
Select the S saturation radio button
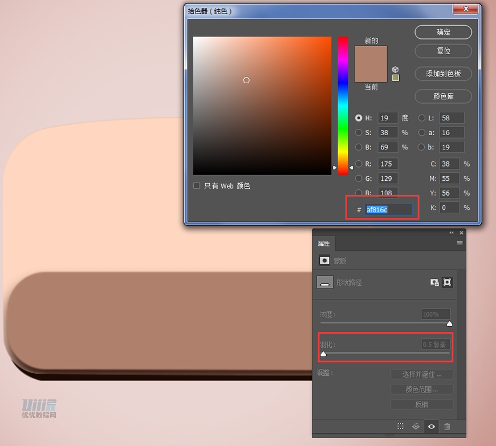(x=359, y=132)
